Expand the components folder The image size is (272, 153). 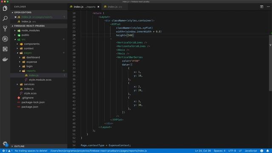point(39,44)
